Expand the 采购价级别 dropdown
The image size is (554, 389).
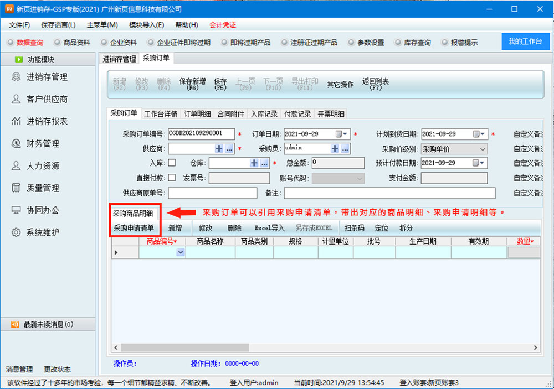[x=483, y=149]
